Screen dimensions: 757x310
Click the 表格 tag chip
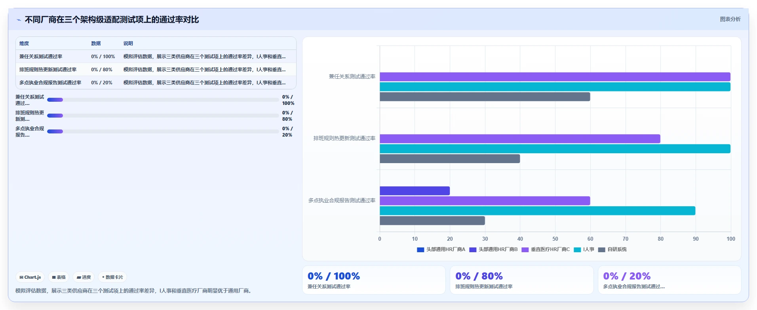59,277
